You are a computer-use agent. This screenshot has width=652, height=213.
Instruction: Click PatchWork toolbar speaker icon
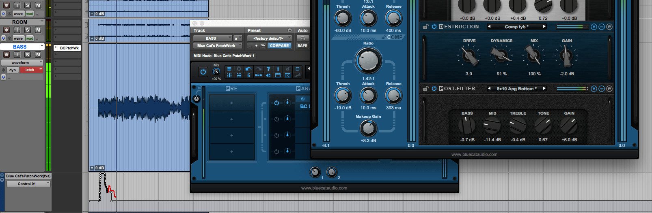268,75
